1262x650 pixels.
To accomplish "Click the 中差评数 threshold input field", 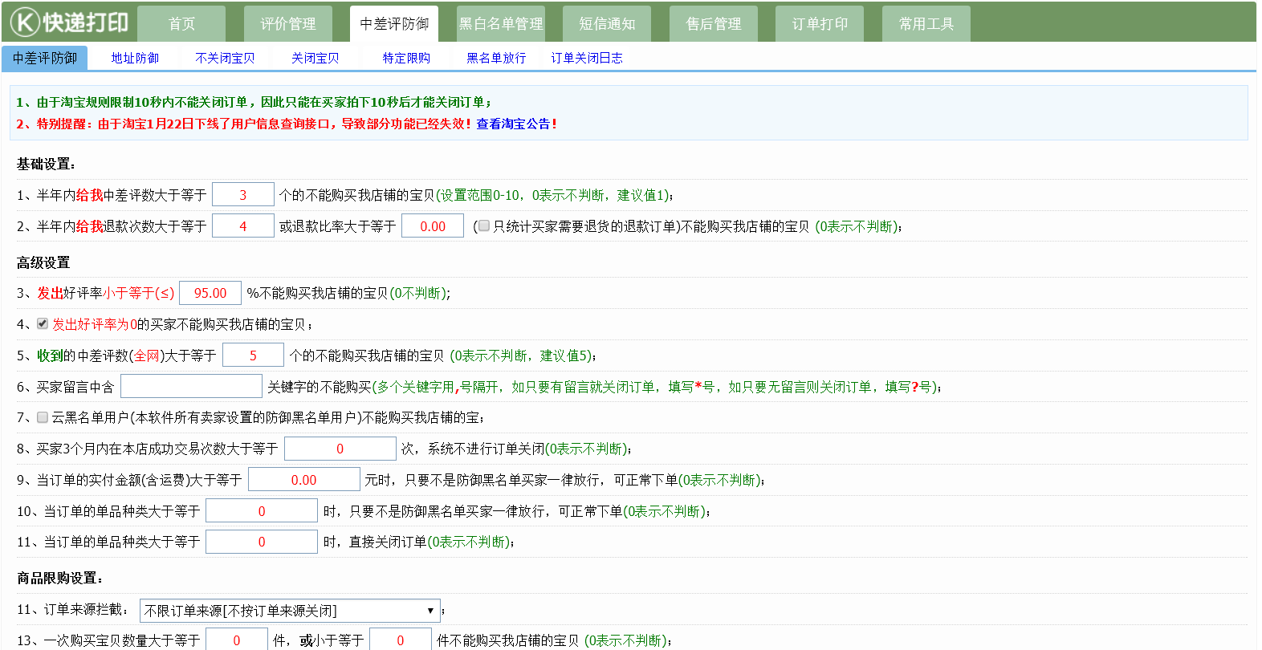I will [x=243, y=195].
